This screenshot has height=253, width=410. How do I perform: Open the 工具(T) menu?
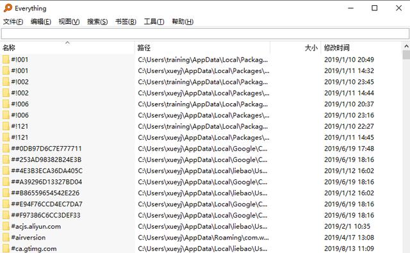[154, 21]
